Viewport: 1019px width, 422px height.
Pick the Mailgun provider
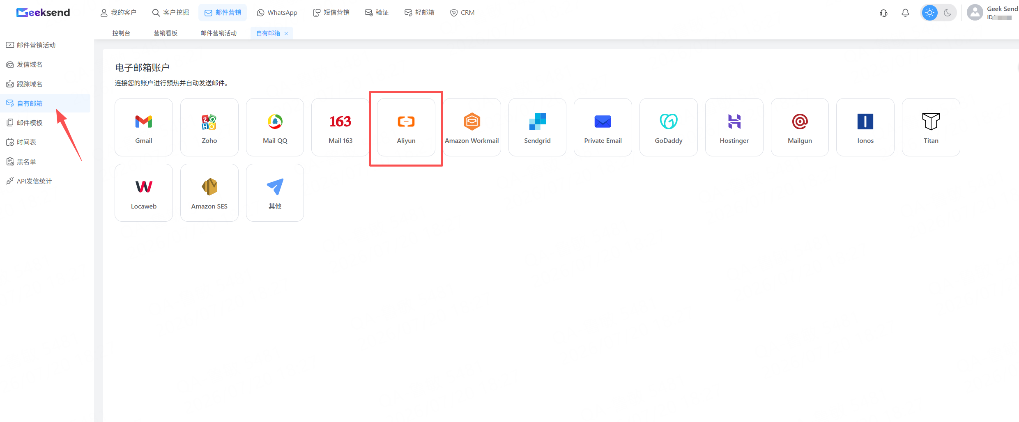coord(800,127)
